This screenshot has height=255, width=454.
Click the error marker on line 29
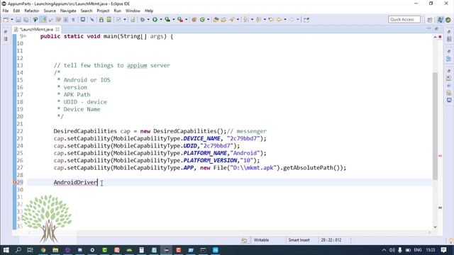tap(14, 182)
